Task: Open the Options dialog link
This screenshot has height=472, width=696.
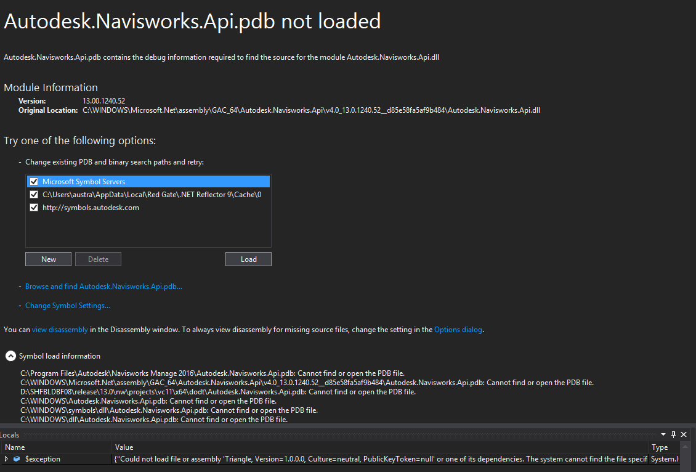Action: 458,330
